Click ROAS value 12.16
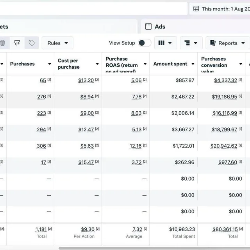Viewport: 250px width, 250px height. [x=136, y=146]
